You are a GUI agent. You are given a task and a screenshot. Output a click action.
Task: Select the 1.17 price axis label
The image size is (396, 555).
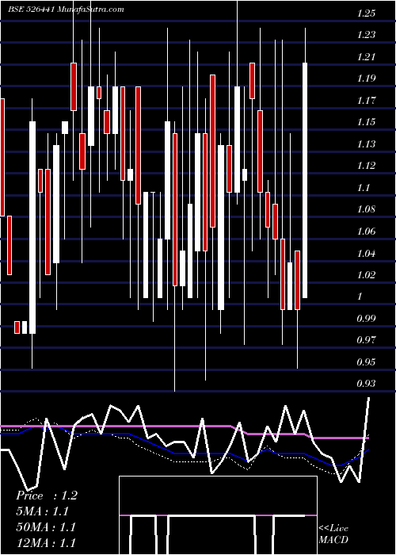pyautogui.click(x=366, y=101)
